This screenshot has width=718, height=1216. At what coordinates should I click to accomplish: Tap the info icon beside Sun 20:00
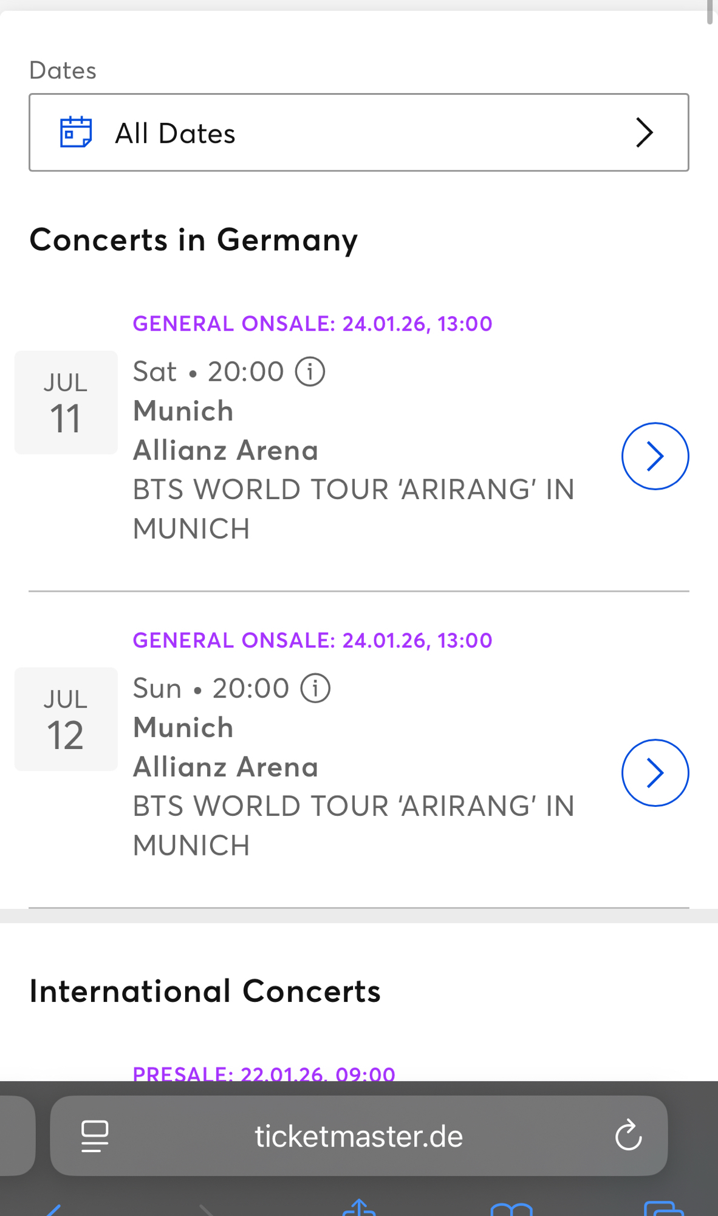tap(315, 688)
